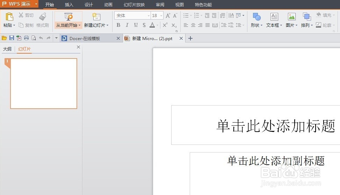This screenshot has width=340, height=195.
Task: Apply subscript X₂ formatting
Action: point(174,25)
